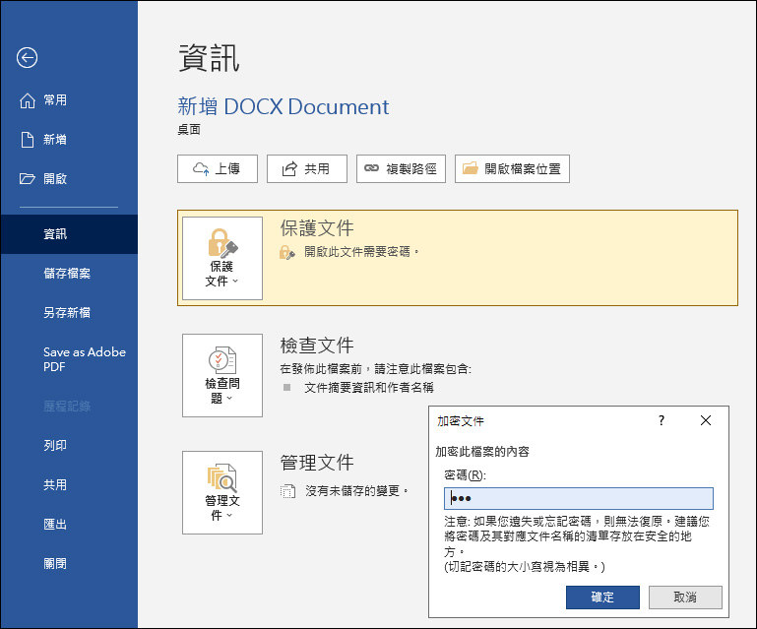Click text 沒有未儲存的變更

(x=356, y=491)
